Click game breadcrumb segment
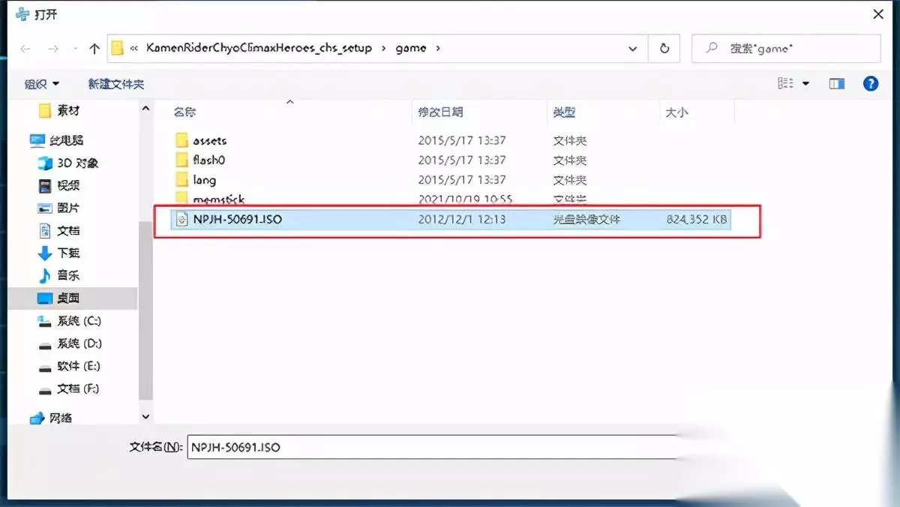The height and width of the screenshot is (507, 900). pos(410,48)
